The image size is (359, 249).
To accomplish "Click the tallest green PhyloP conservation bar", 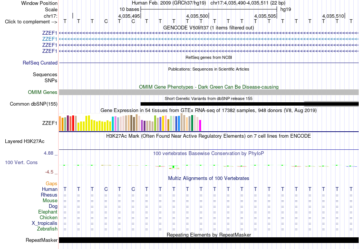I will click(x=174, y=167).
